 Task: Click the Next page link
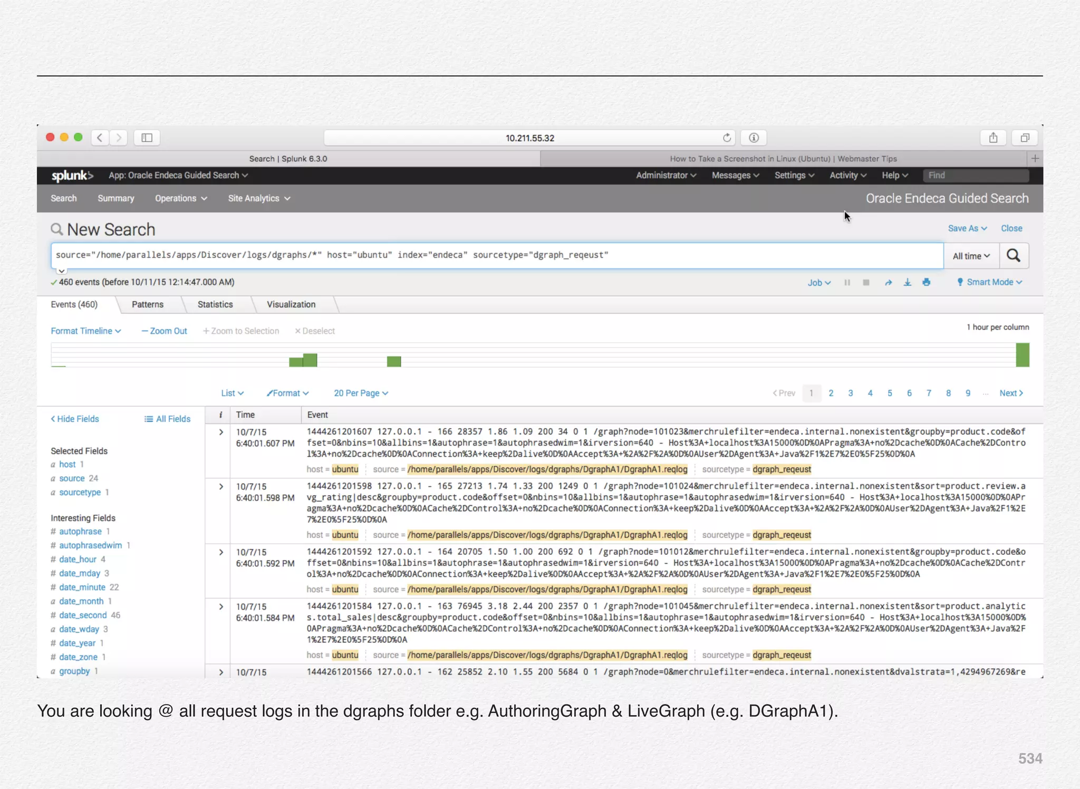coord(1011,393)
